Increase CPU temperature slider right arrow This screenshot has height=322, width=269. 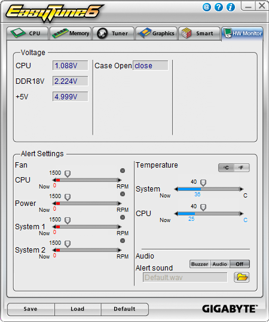point(242,214)
